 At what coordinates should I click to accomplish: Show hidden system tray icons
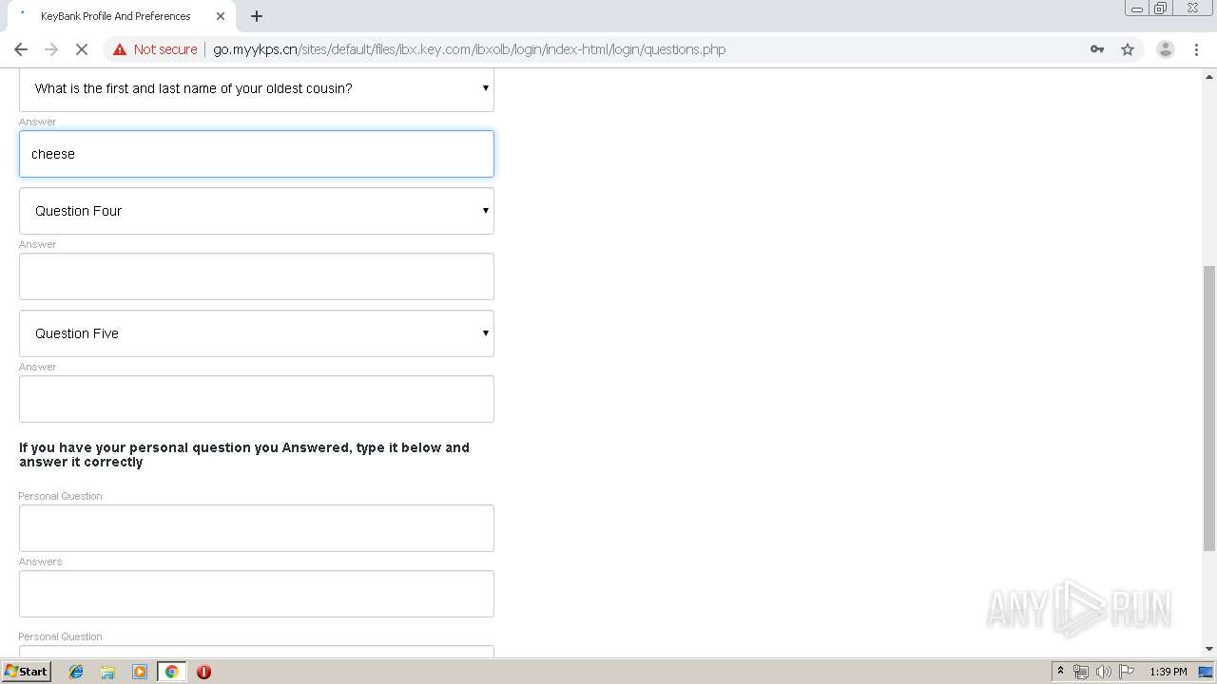pyautogui.click(x=1060, y=672)
